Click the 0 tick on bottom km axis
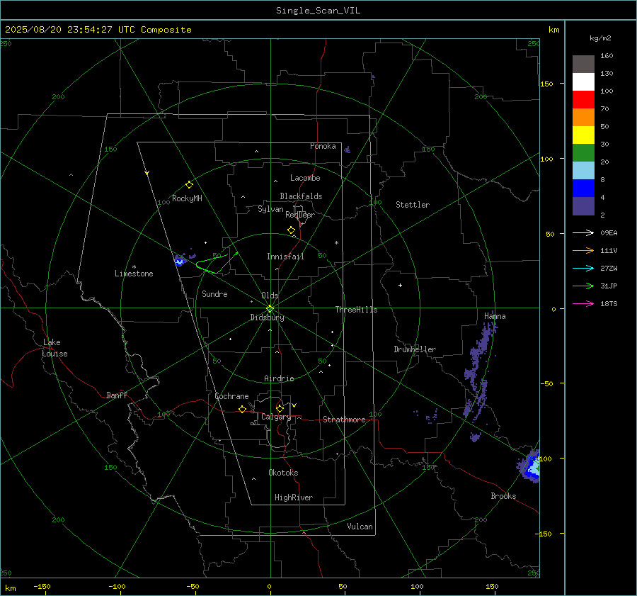This screenshot has width=637, height=596. click(270, 586)
